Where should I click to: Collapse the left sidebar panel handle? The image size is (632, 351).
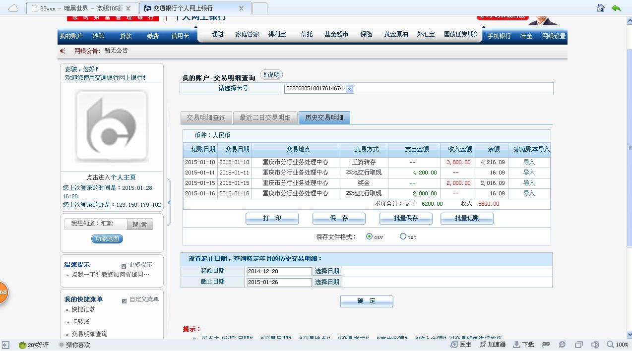[x=169, y=203]
